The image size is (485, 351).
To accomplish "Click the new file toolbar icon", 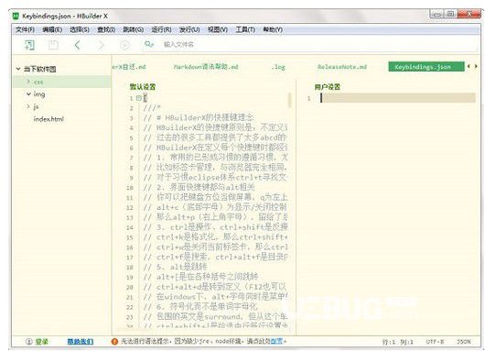I will (x=29, y=45).
